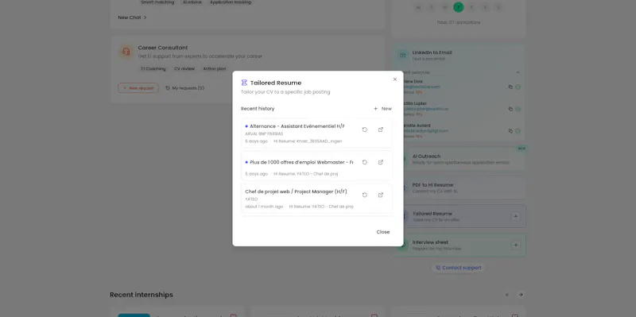This screenshot has height=317, width=636.
Task: Click the clock icon in My requests
Action: (168, 88)
